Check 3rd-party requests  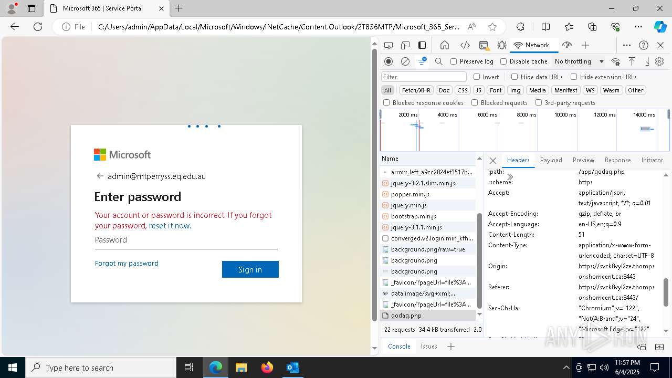539,103
